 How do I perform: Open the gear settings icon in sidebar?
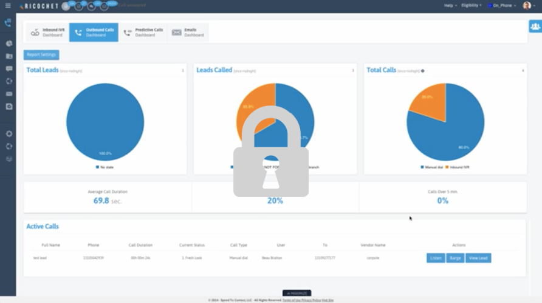point(9,133)
